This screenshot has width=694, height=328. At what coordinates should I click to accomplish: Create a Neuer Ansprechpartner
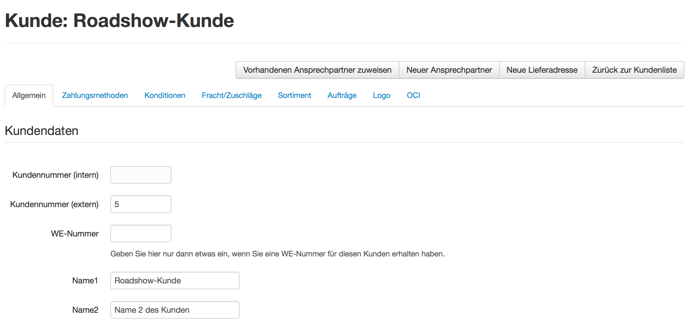point(449,70)
